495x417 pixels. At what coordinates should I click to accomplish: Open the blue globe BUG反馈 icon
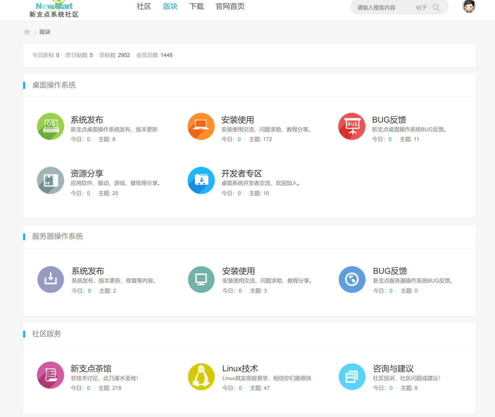pyautogui.click(x=352, y=279)
